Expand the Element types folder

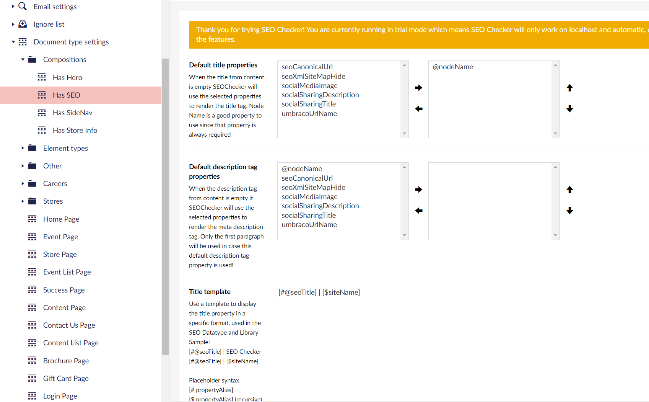[x=23, y=148]
